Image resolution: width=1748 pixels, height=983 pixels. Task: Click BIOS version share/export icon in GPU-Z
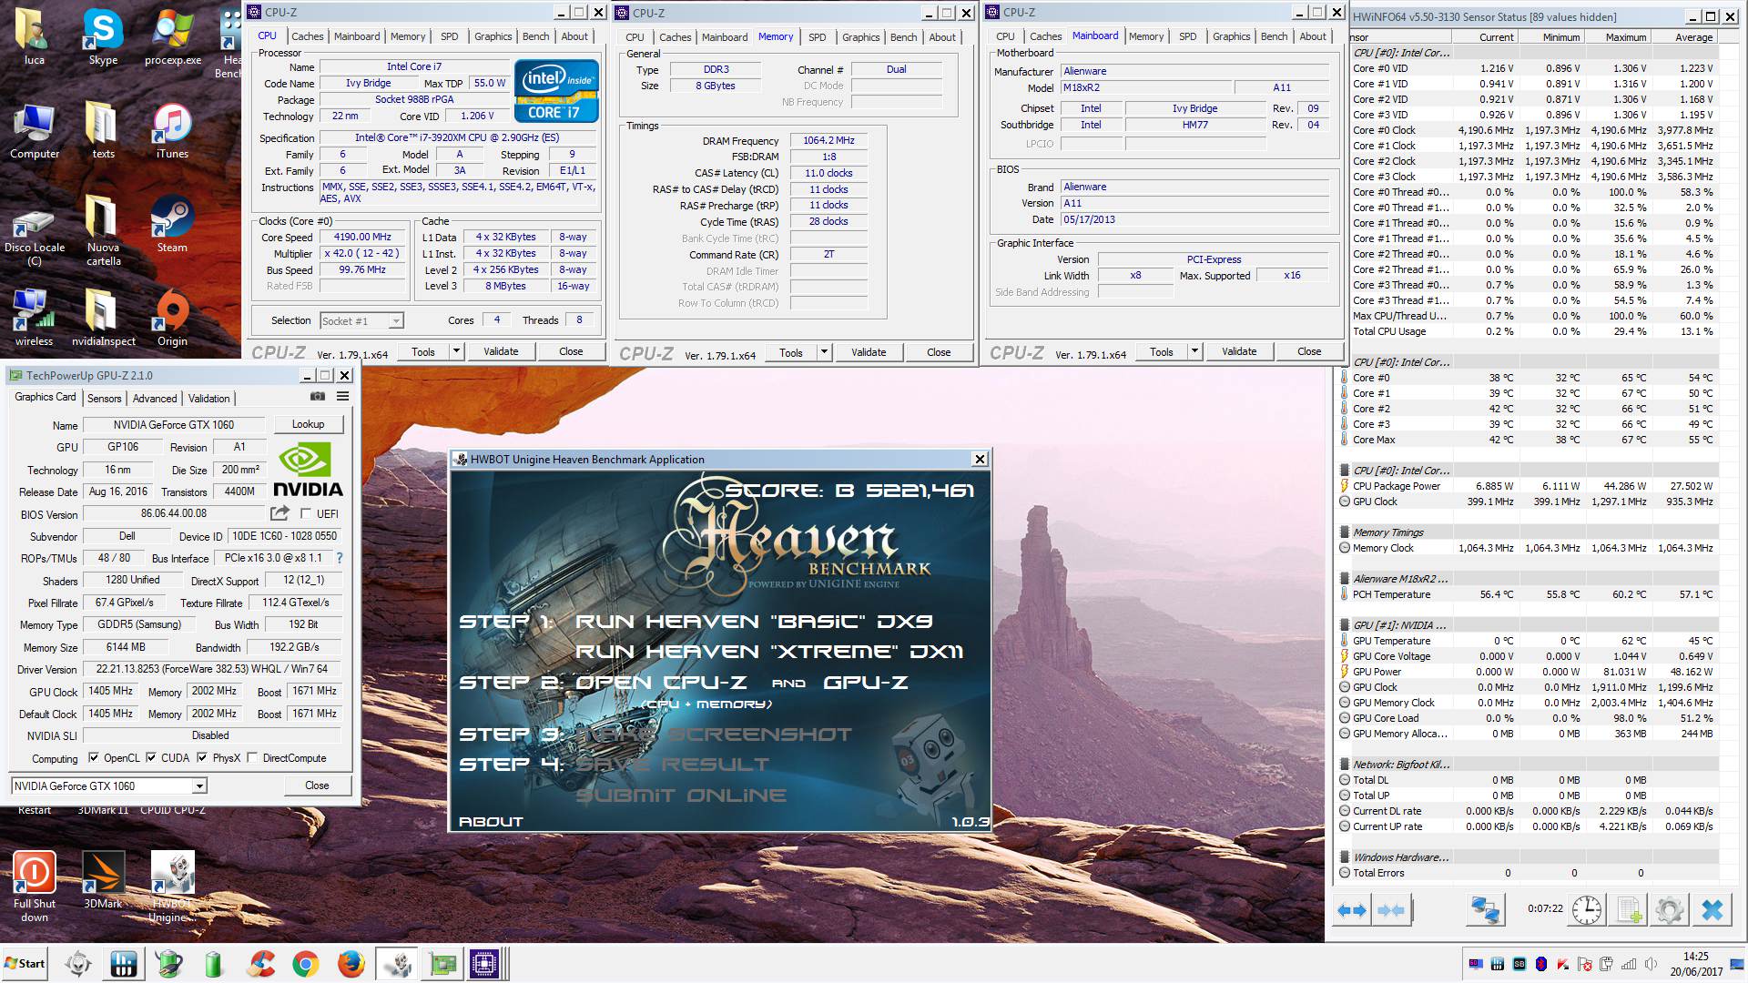tap(279, 513)
